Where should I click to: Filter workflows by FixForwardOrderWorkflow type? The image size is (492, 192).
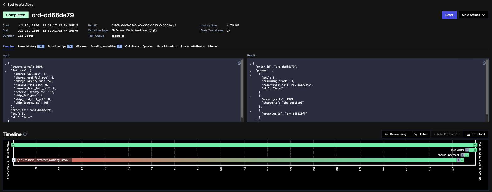point(150,30)
